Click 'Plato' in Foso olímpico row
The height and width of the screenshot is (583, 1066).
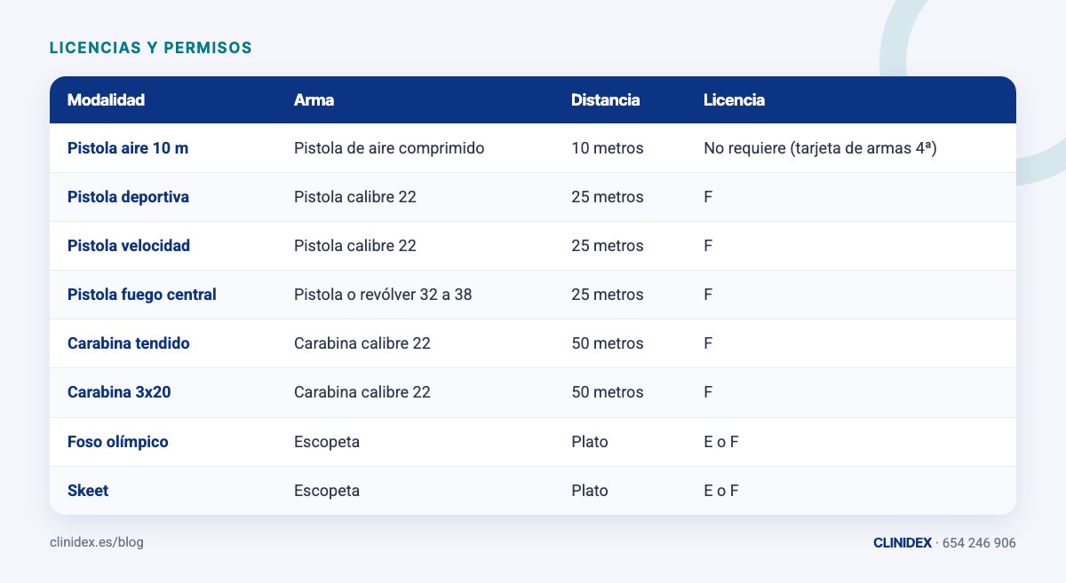[x=590, y=442]
